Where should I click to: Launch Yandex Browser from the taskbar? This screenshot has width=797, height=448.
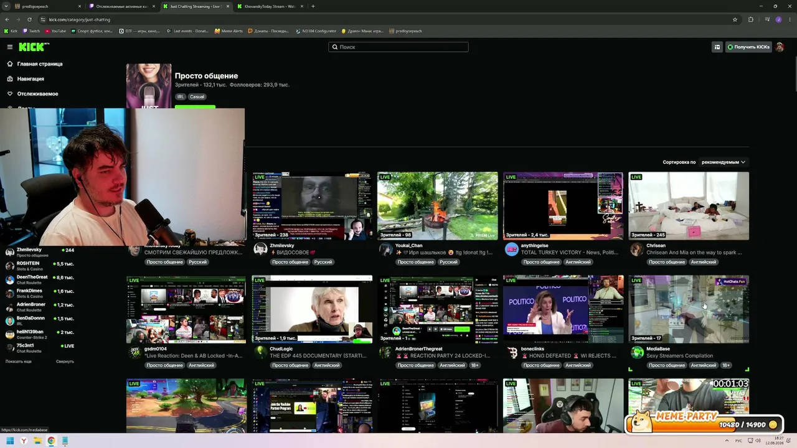pos(24,441)
